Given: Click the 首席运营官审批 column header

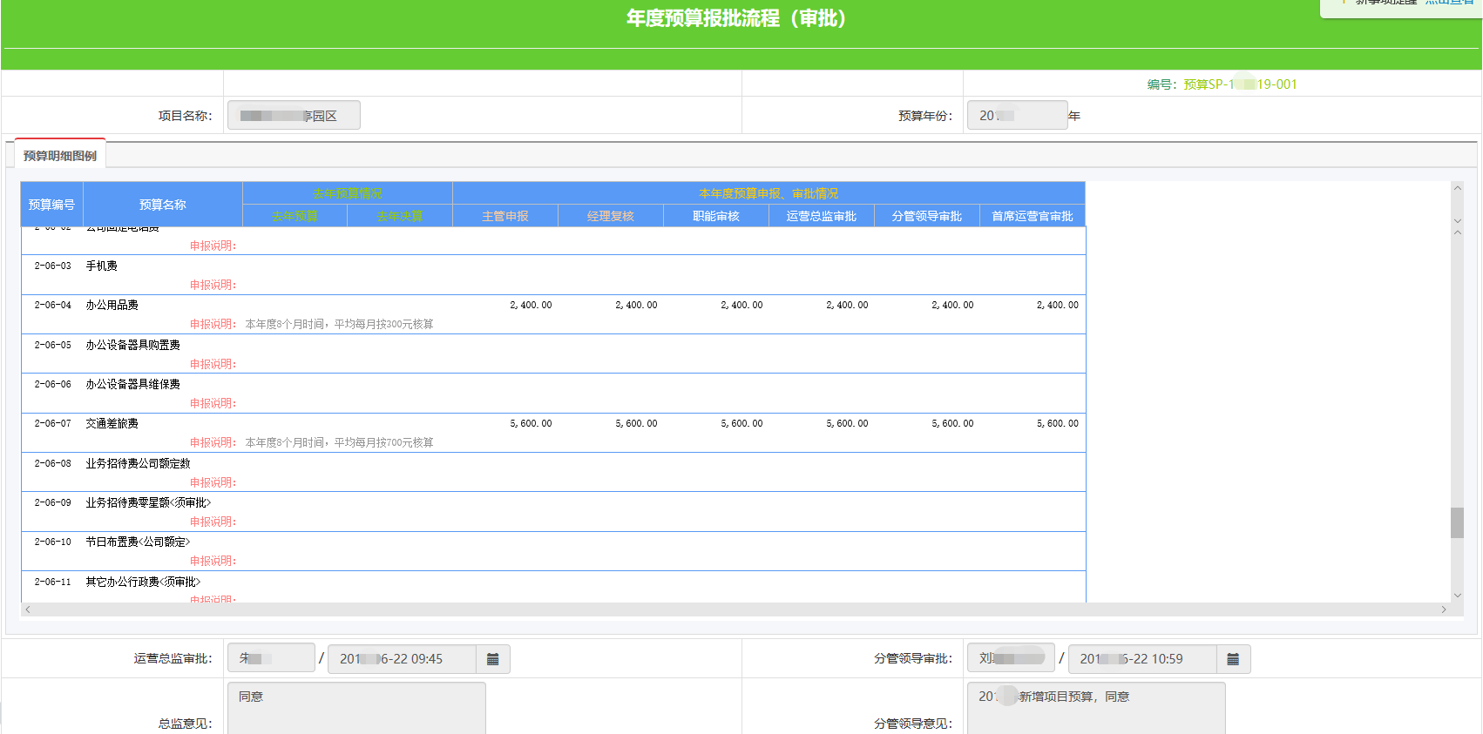Looking at the screenshot, I should (x=1032, y=216).
